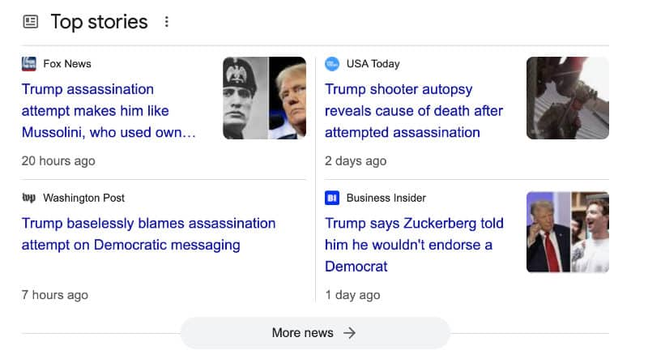
Task: Open the USA Today shooter story thumbnail
Action: pyautogui.click(x=568, y=98)
